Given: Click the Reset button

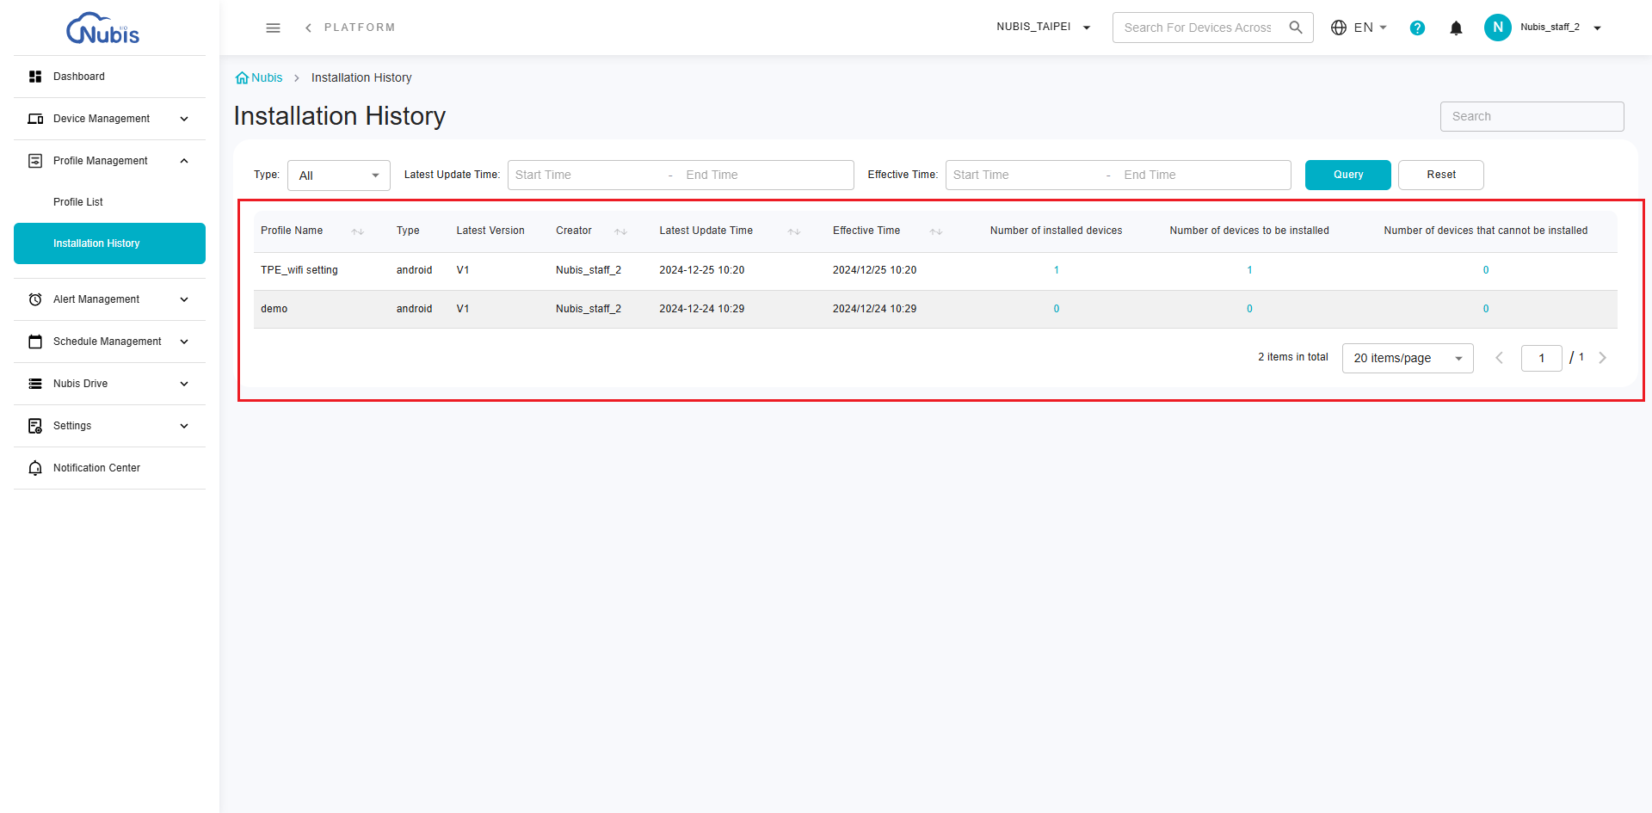Looking at the screenshot, I should (1441, 175).
